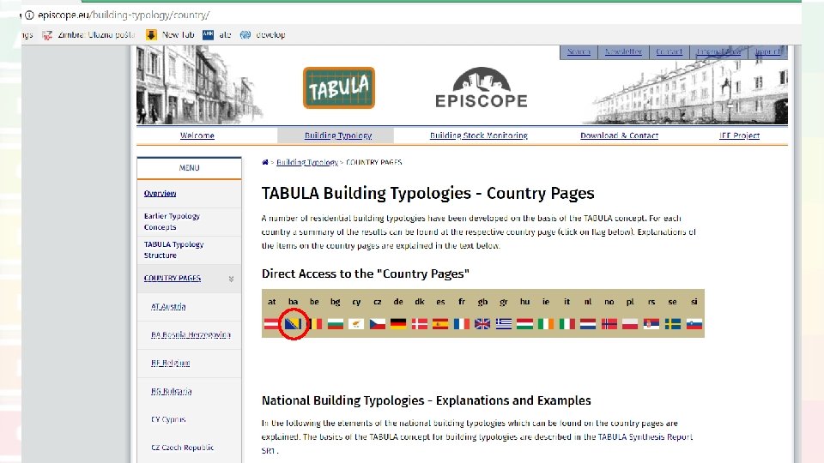The height and width of the screenshot is (463, 824).
Task: Click the Contact link in top bar
Action: tap(669, 51)
